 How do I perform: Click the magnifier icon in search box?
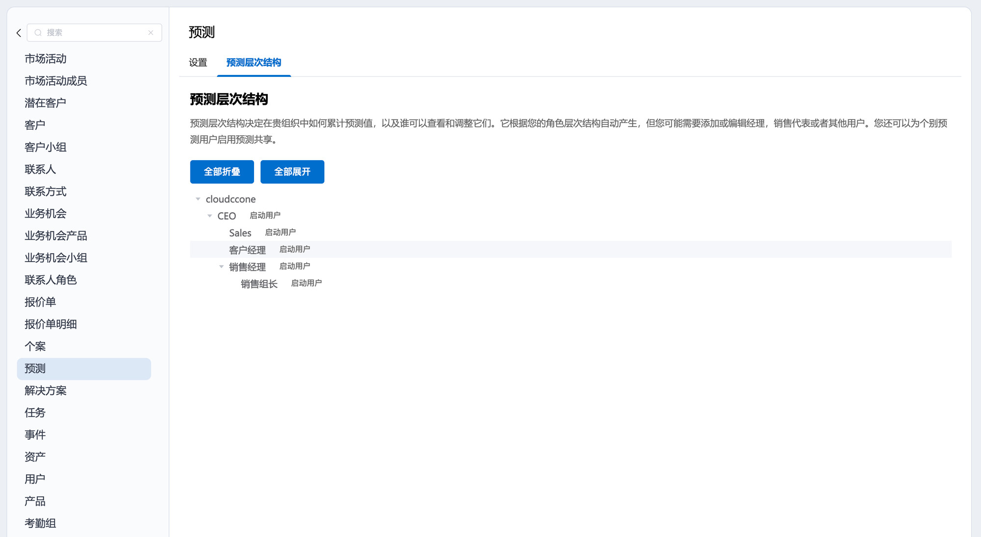tap(38, 33)
